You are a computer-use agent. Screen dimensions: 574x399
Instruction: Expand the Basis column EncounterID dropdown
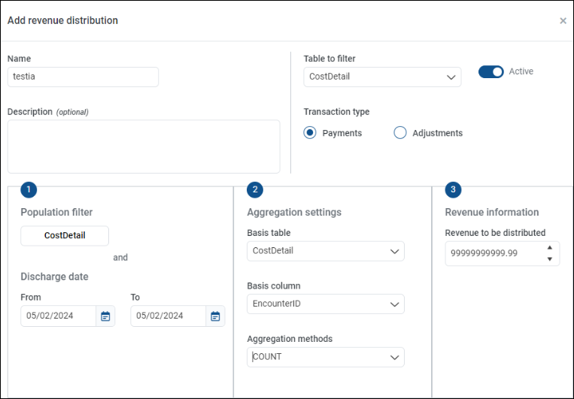coord(326,304)
